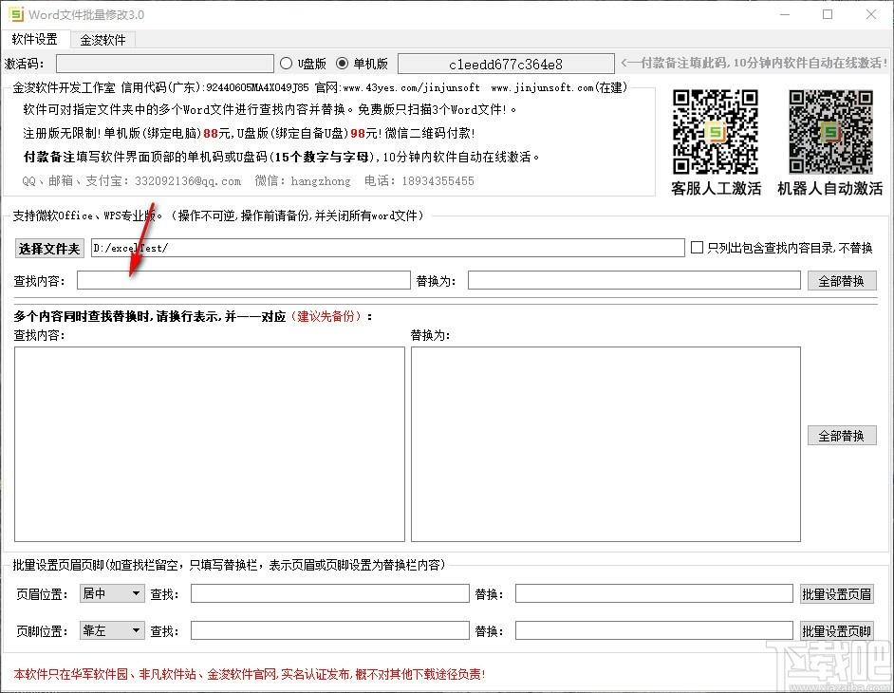Click the multi-line 查找内容 text area
This screenshot has width=894, height=693.
coord(209,443)
